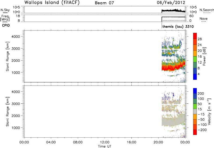
Task: Click the "2000" tick on the velocity panel axis
Action: point(16,116)
